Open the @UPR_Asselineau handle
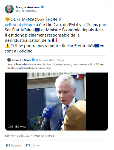 [27, 11]
